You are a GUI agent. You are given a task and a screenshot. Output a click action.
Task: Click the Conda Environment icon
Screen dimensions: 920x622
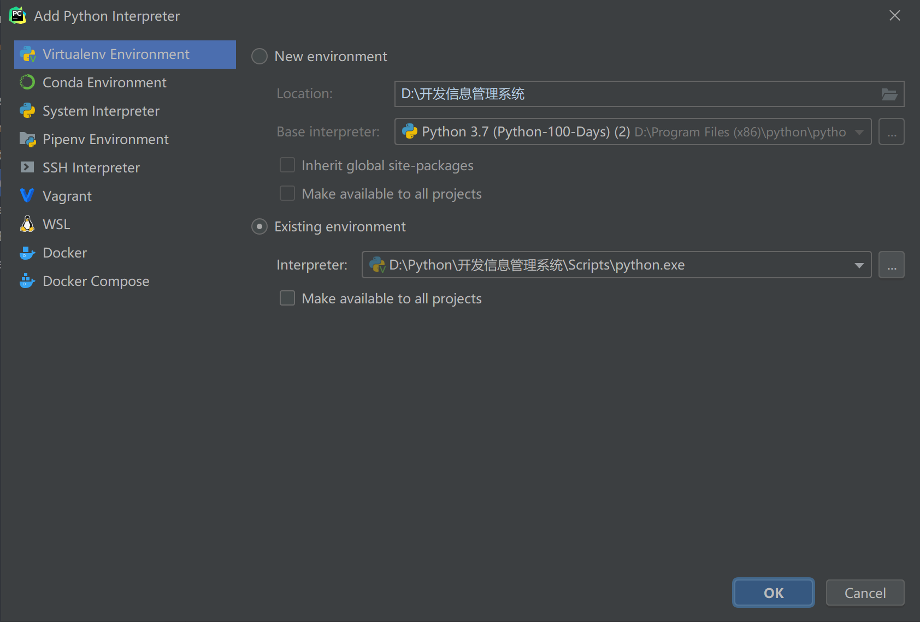click(x=27, y=82)
